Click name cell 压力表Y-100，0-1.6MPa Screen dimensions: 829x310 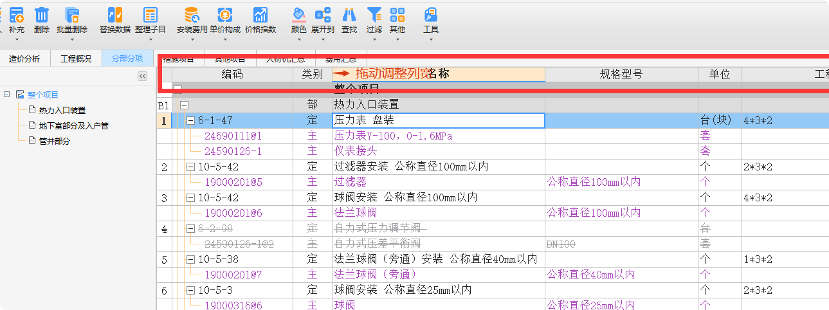(x=438, y=136)
